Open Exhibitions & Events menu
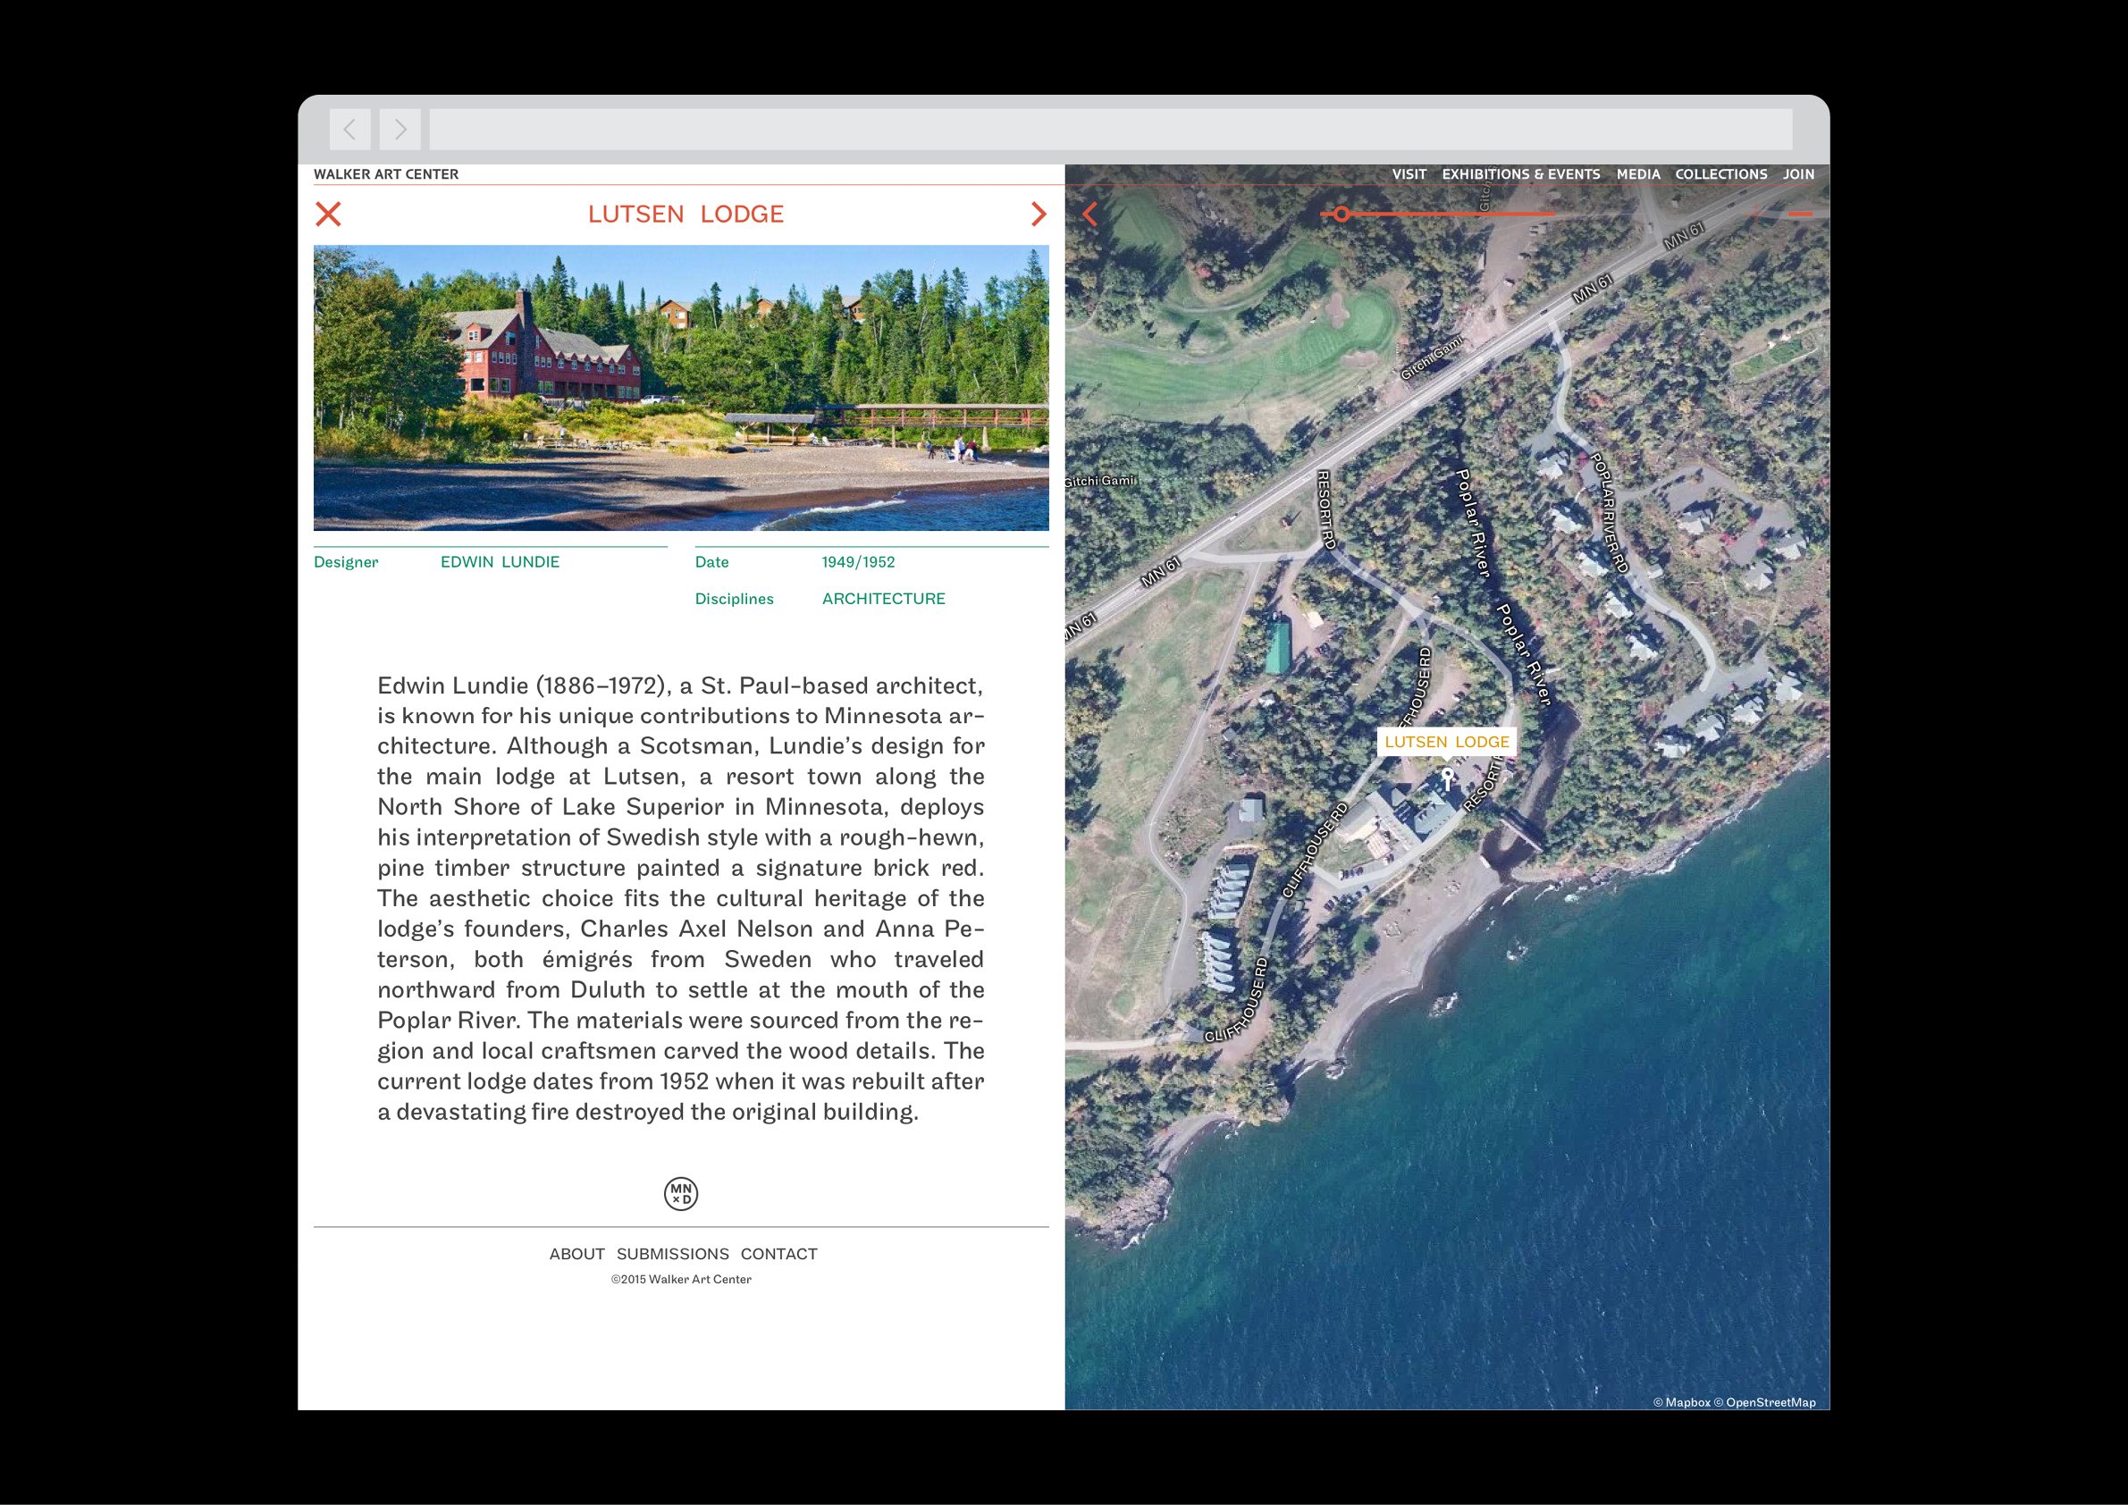This screenshot has height=1505, width=2128. 1521,174
